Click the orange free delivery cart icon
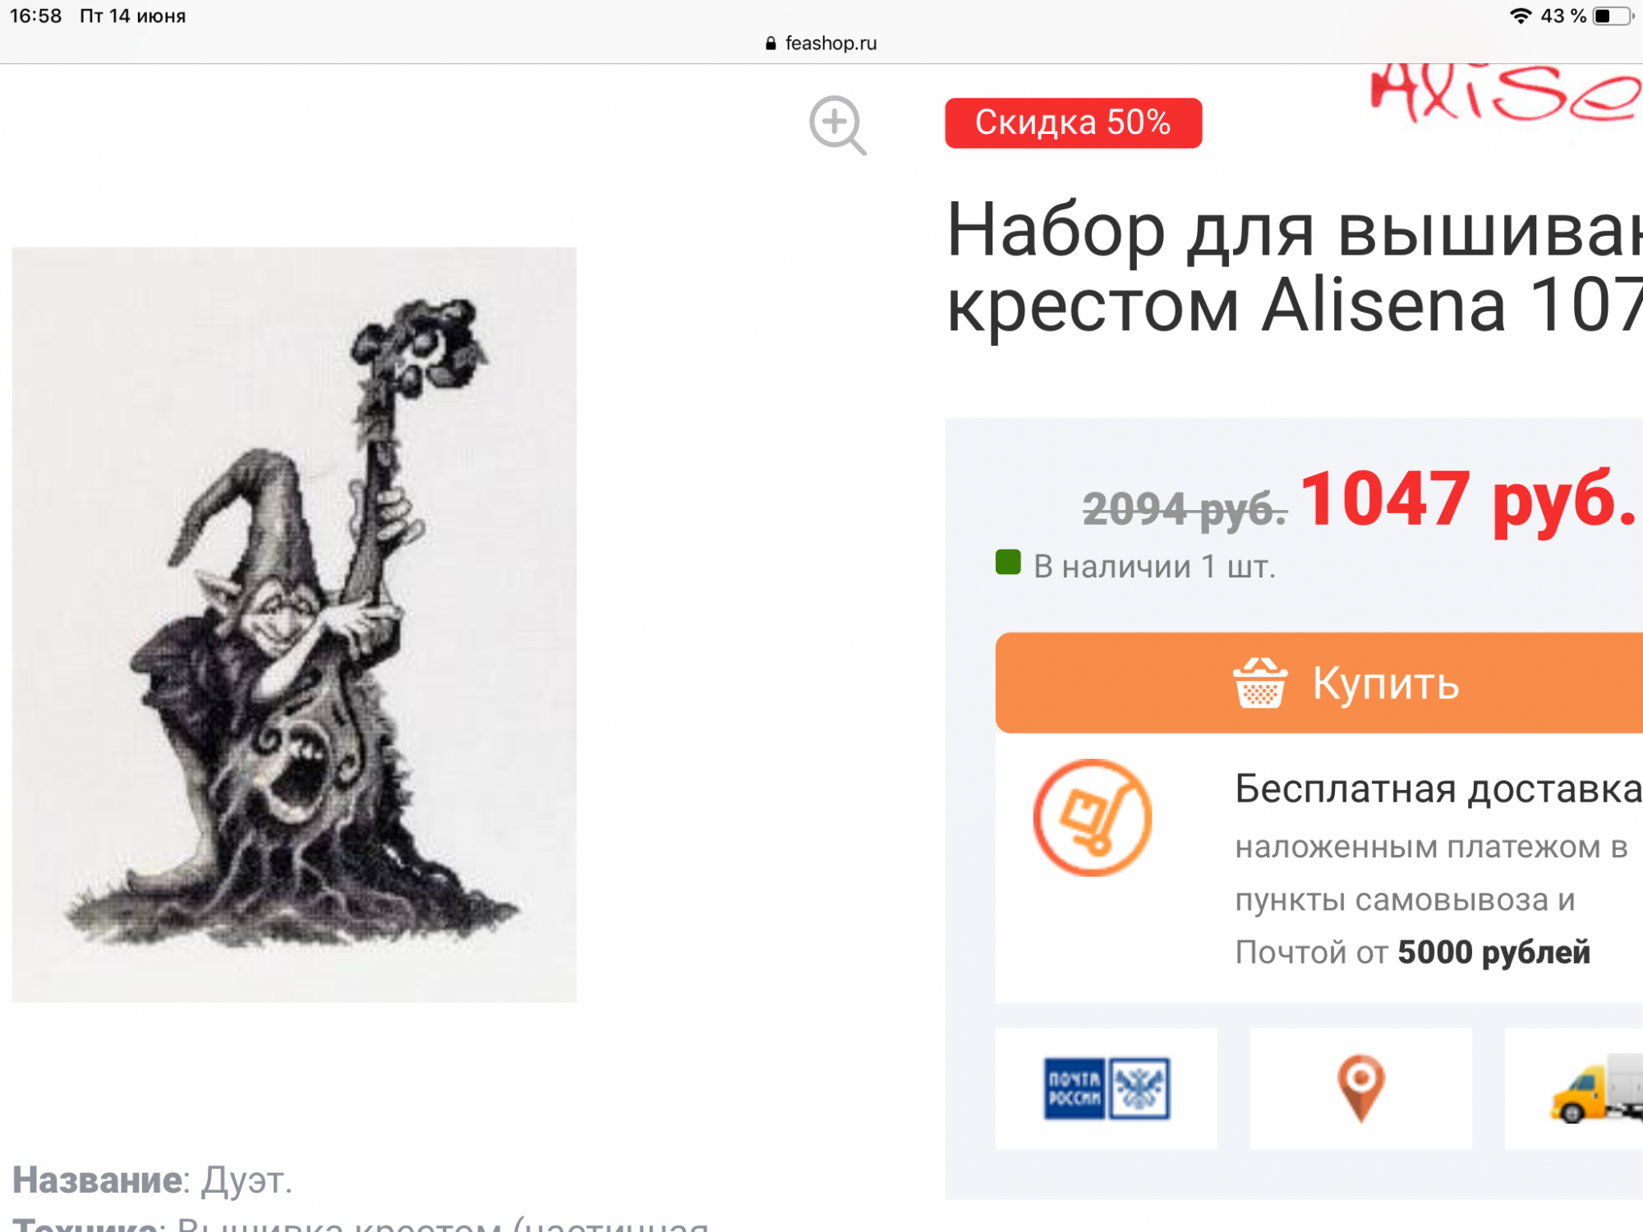1643x1232 pixels. (x=1092, y=818)
